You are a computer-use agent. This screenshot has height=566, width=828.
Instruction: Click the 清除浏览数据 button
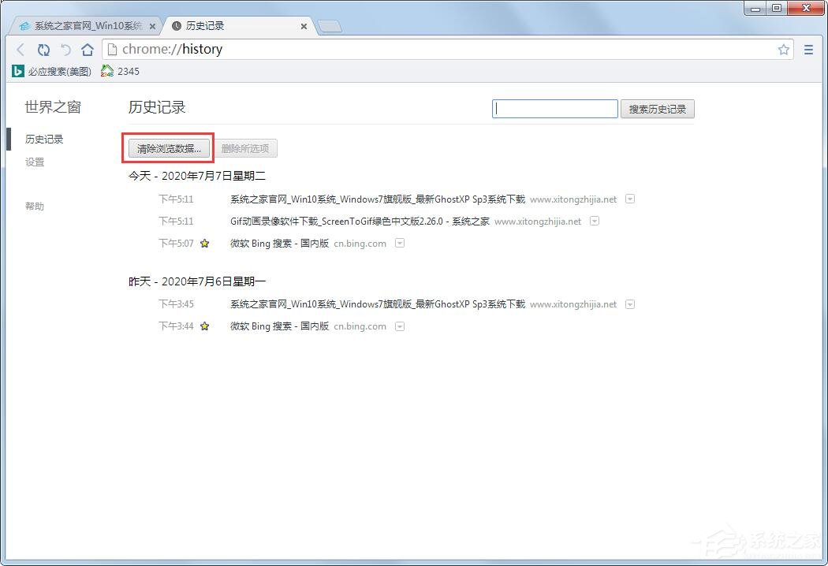click(x=167, y=147)
